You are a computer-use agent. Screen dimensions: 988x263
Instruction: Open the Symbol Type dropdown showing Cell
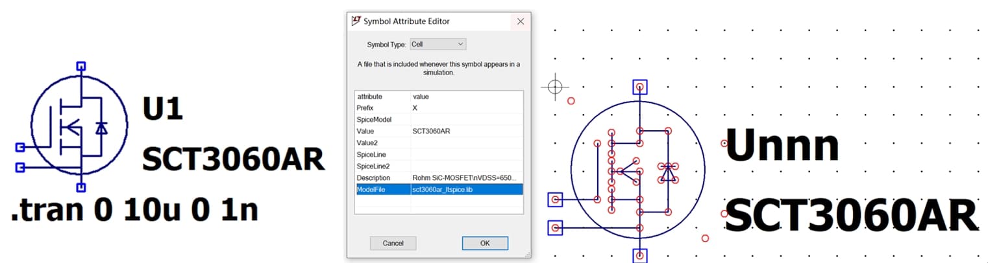[x=438, y=44]
